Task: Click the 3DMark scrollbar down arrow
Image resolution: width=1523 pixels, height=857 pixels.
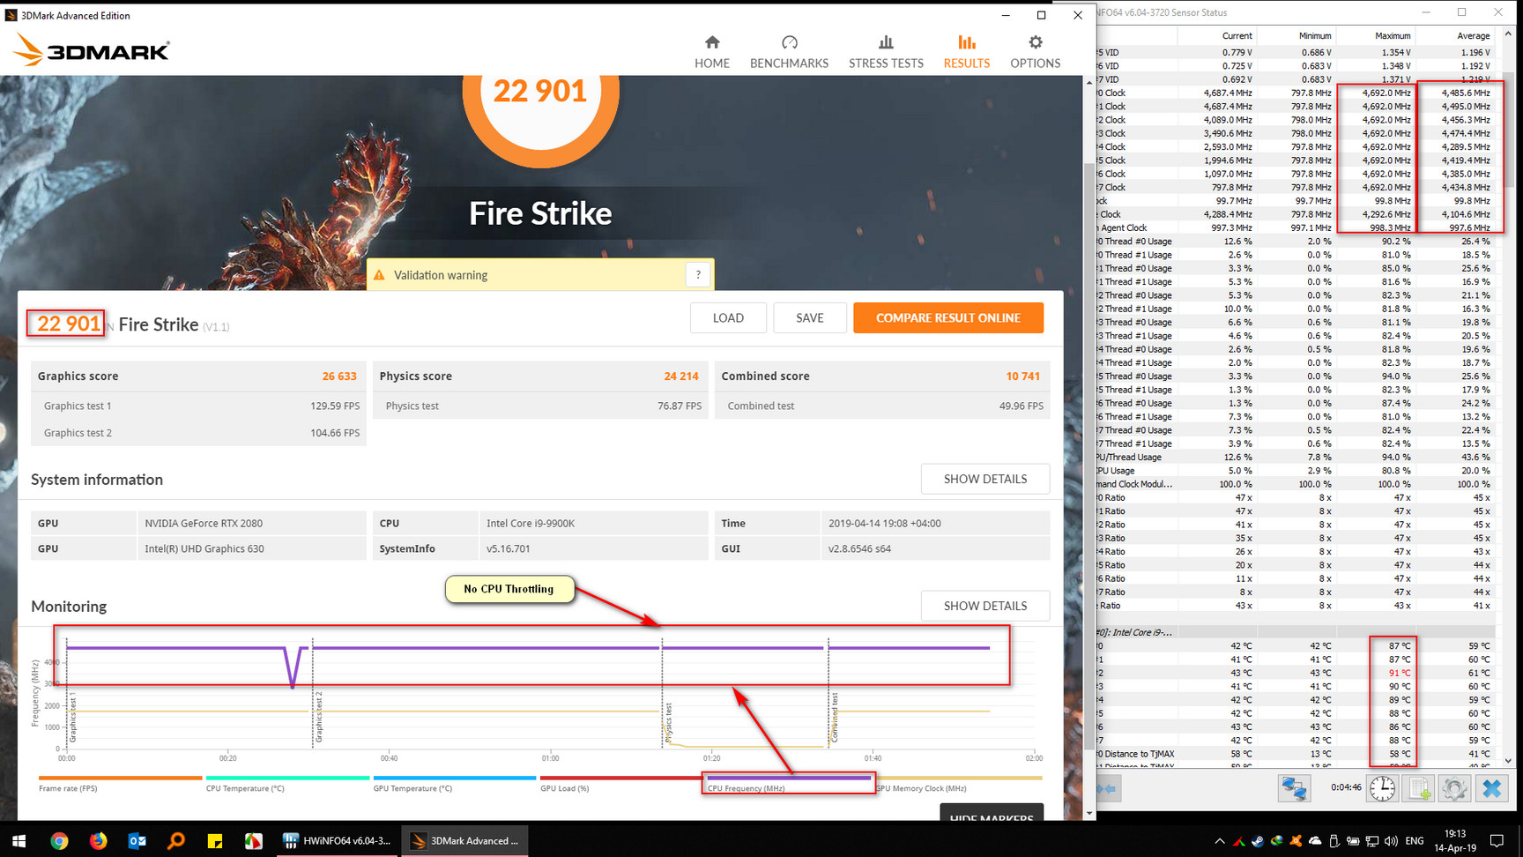Action: [1089, 813]
